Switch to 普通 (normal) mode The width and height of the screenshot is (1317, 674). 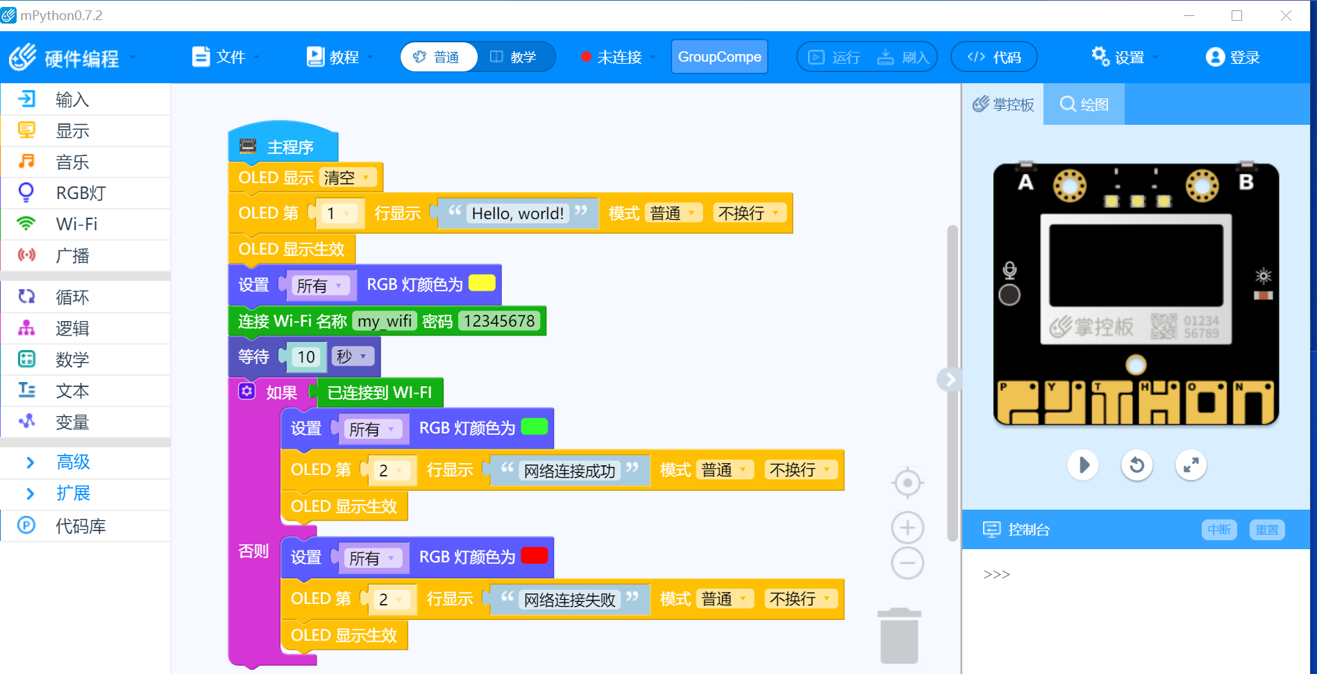pos(439,57)
